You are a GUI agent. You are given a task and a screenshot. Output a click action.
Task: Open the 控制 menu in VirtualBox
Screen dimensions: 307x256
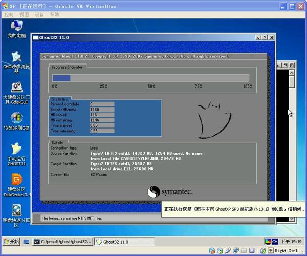pos(9,15)
